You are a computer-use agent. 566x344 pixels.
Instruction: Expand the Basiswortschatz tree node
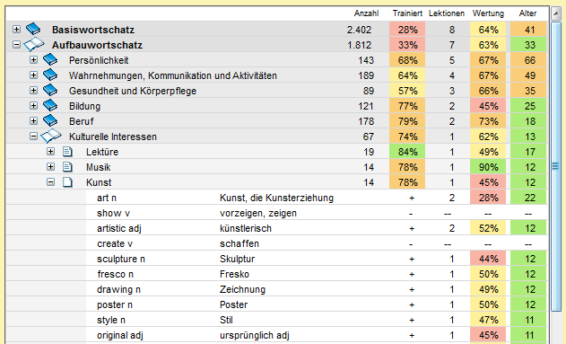[x=16, y=29]
